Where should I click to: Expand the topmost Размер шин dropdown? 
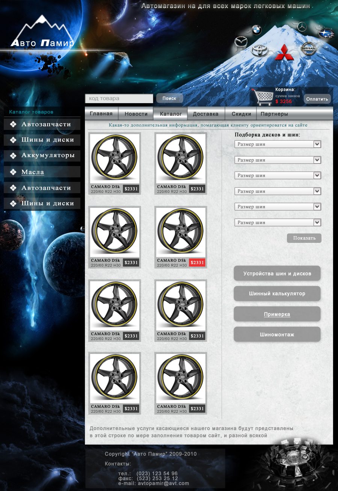click(278, 144)
